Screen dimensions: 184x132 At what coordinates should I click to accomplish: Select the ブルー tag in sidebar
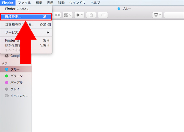click(x=16, y=69)
